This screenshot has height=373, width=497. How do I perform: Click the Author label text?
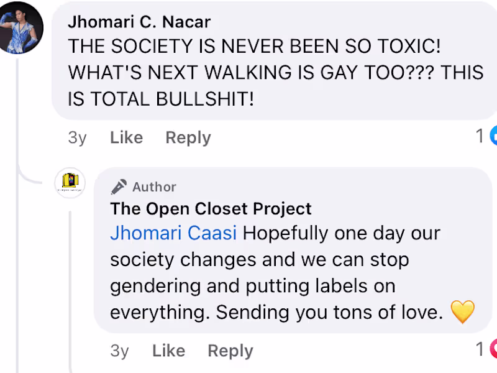click(x=154, y=186)
